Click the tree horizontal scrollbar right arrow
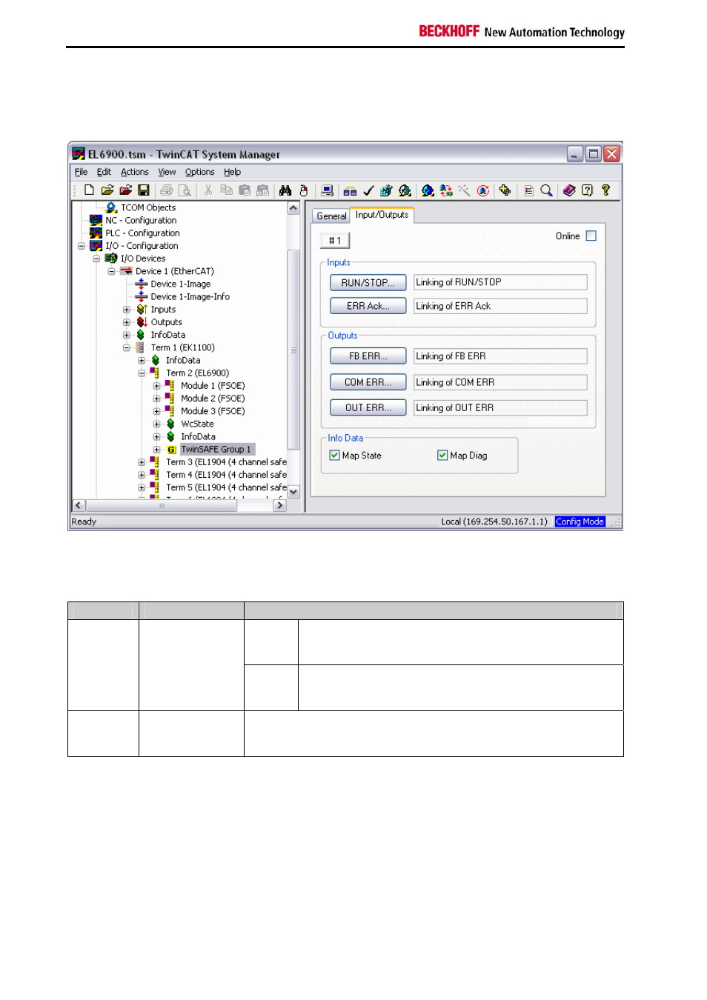 (280, 505)
